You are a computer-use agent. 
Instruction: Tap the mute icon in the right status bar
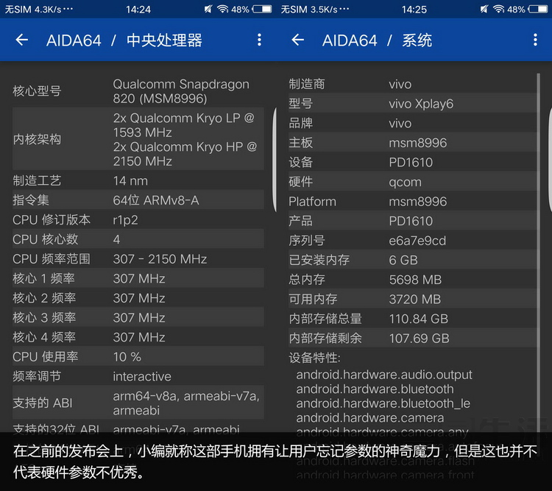484,9
